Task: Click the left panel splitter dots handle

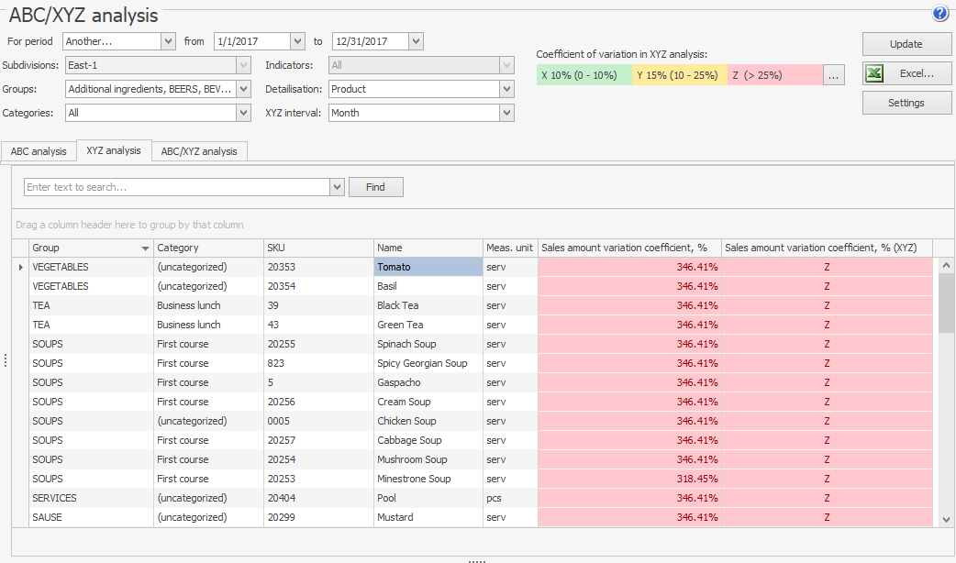Action: point(6,361)
